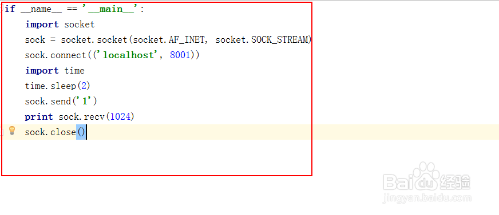Click socket.SOCK_STREAM argument
This screenshot has width=499, height=215.
click(x=262, y=40)
